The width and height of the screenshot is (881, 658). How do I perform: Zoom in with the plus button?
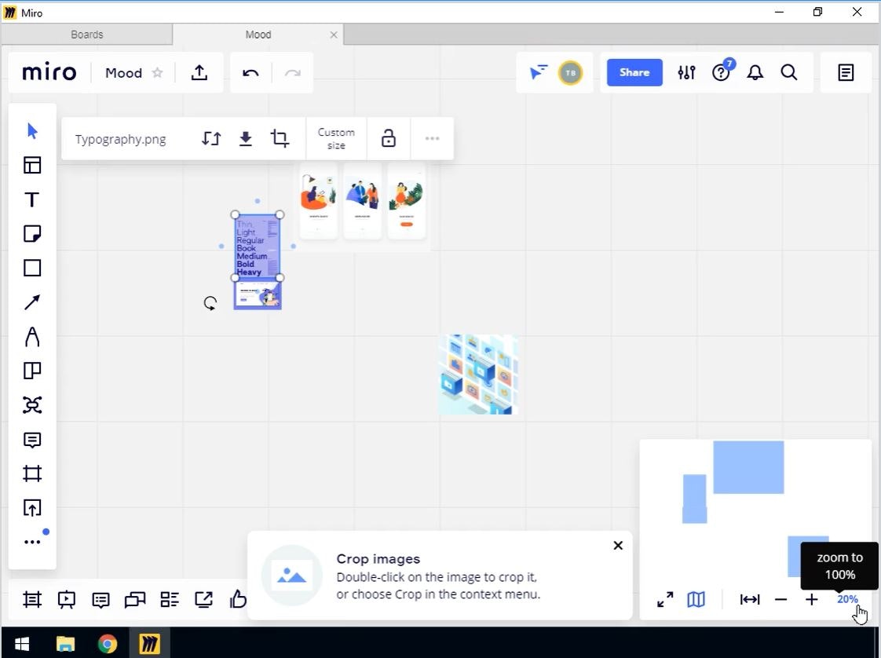tap(811, 600)
